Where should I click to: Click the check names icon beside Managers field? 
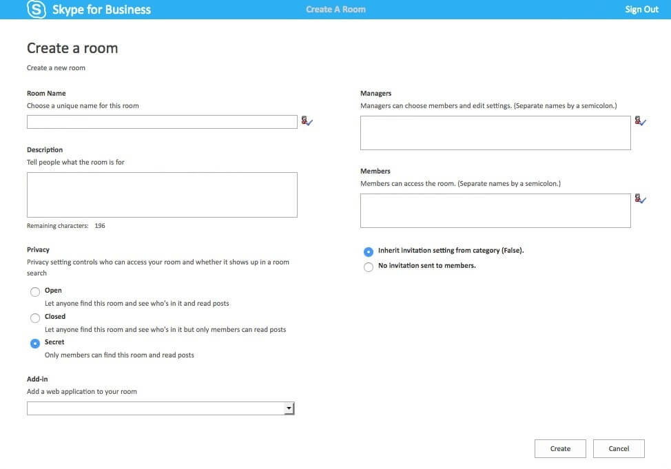(640, 122)
